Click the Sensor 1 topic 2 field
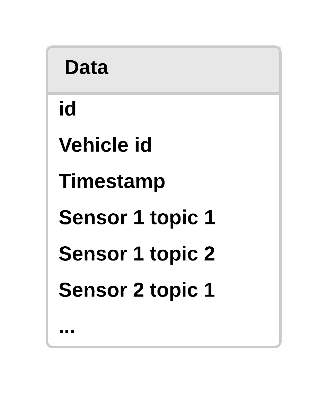327x394 pixels. point(137,254)
